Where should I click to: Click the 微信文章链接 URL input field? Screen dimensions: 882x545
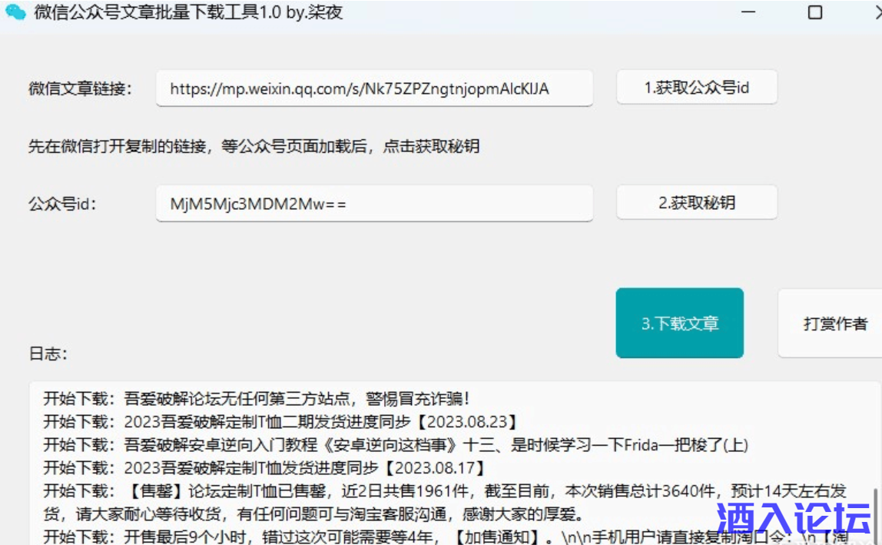pos(375,88)
